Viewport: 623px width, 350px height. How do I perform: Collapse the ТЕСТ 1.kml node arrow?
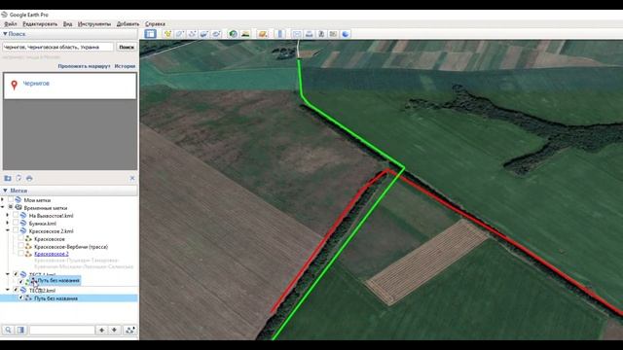point(8,274)
